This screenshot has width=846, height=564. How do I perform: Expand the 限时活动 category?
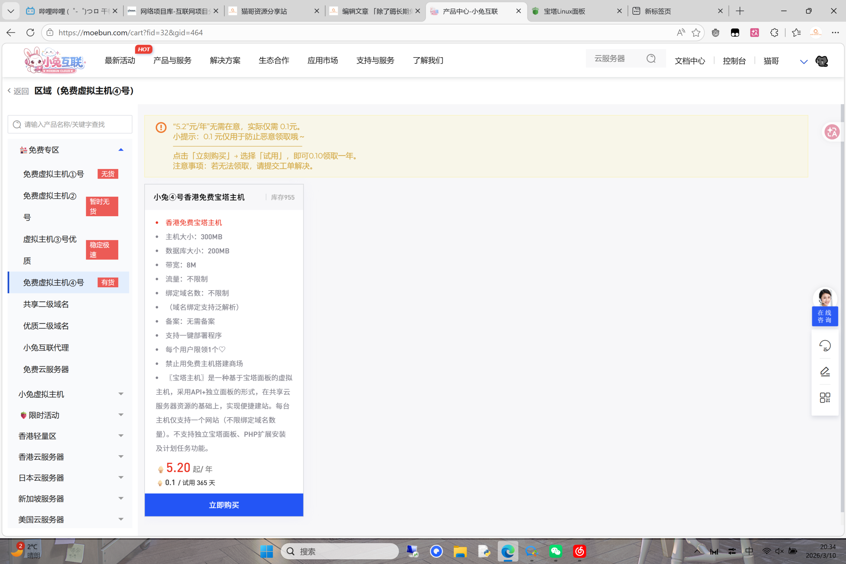[x=121, y=415]
